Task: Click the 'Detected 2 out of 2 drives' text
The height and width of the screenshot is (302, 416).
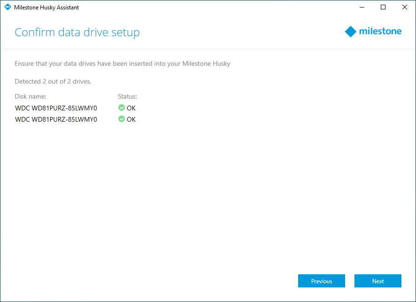Action: (x=53, y=81)
